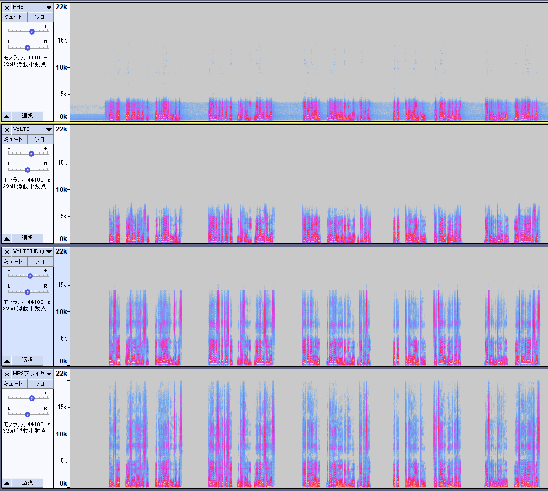Image resolution: width=548 pixels, height=491 pixels.
Task: Click the VoLTE(HD+) track spectrogram
Action: (309, 307)
